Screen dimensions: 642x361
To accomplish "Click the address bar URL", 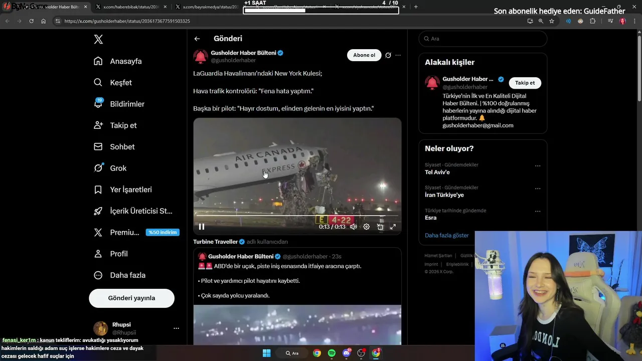I will (x=127, y=21).
